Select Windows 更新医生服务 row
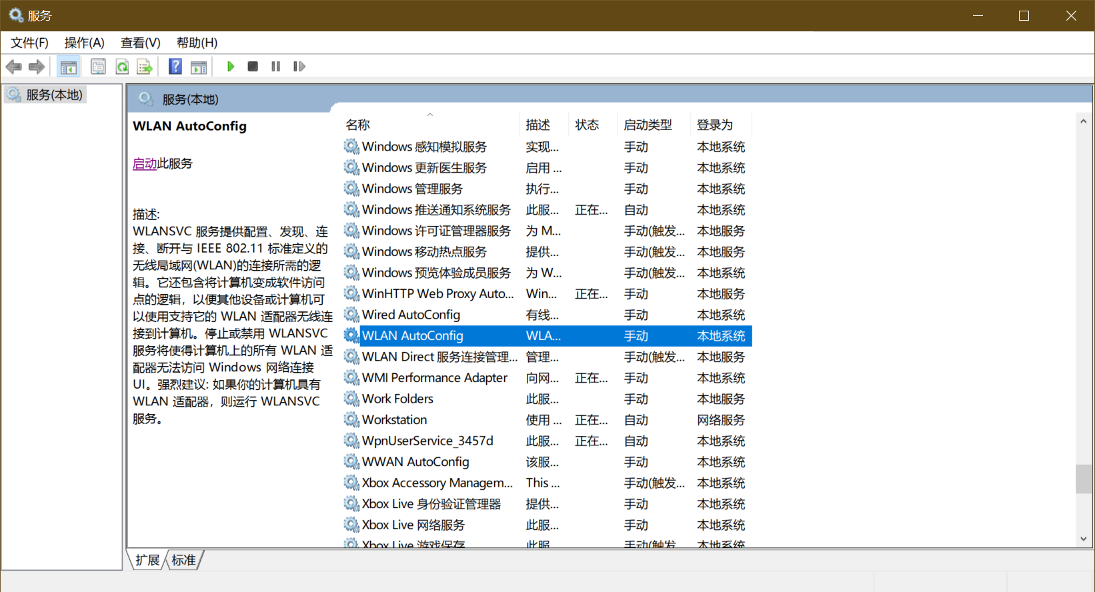 547,168
